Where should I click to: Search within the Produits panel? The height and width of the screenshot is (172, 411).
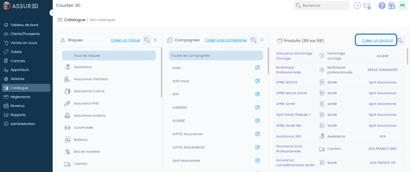[400, 40]
